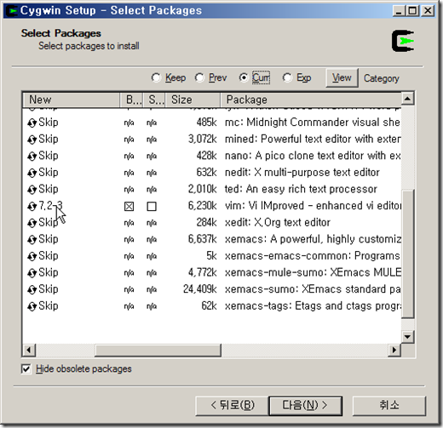The width and height of the screenshot is (443, 428).
Task: Click the ted: An easy rich text processor entry
Action: [301, 189]
